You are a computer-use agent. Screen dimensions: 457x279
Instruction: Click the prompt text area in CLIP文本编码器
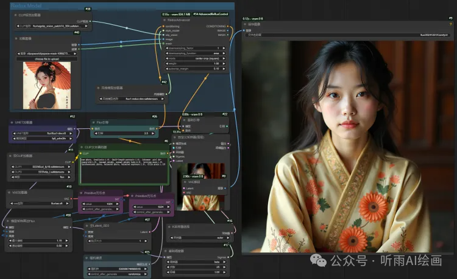coord(124,170)
